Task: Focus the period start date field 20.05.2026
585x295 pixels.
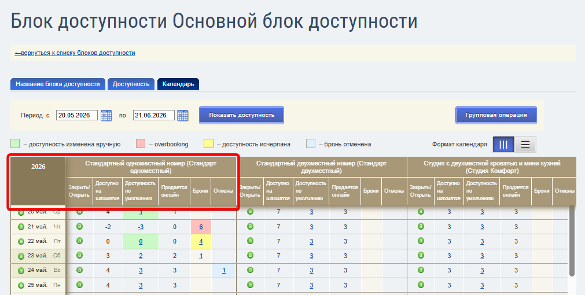Action: pos(77,115)
